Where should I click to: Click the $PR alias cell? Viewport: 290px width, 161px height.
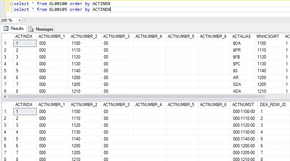pyautogui.click(x=236, y=50)
